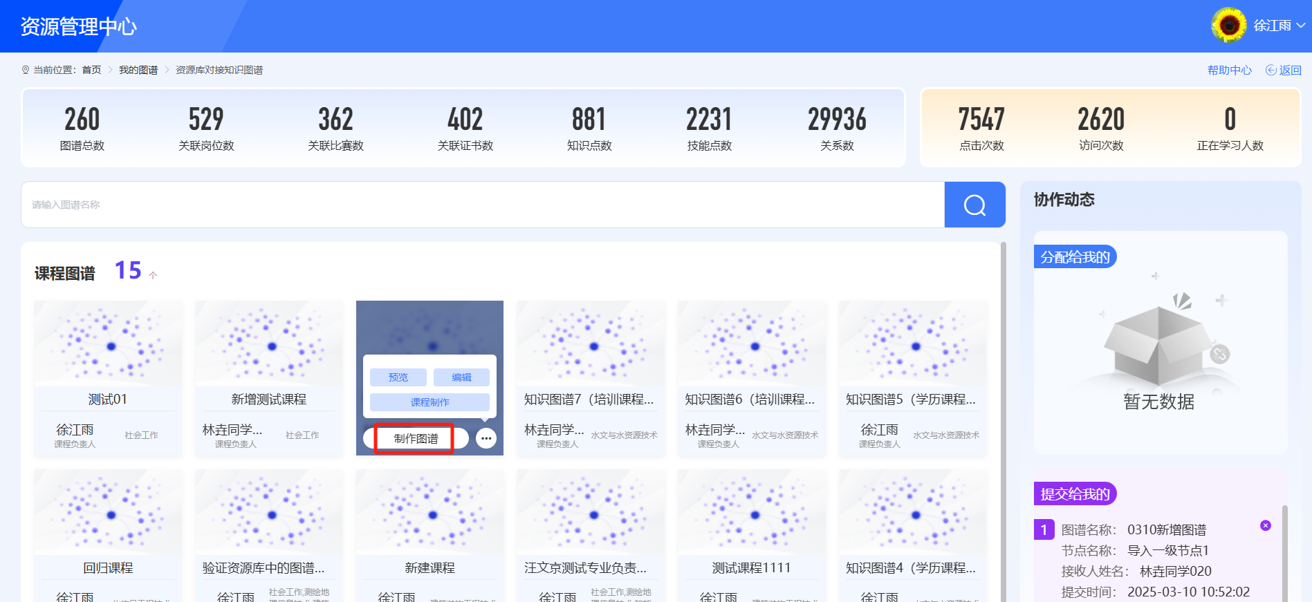This screenshot has width=1312, height=602.
Task: Click the 编辑 edit button
Action: [x=461, y=377]
